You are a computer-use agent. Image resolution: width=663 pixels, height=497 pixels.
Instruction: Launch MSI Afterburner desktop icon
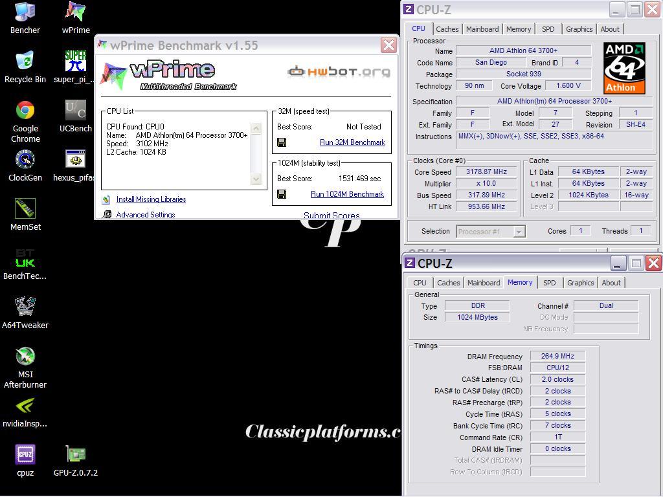[x=25, y=368]
